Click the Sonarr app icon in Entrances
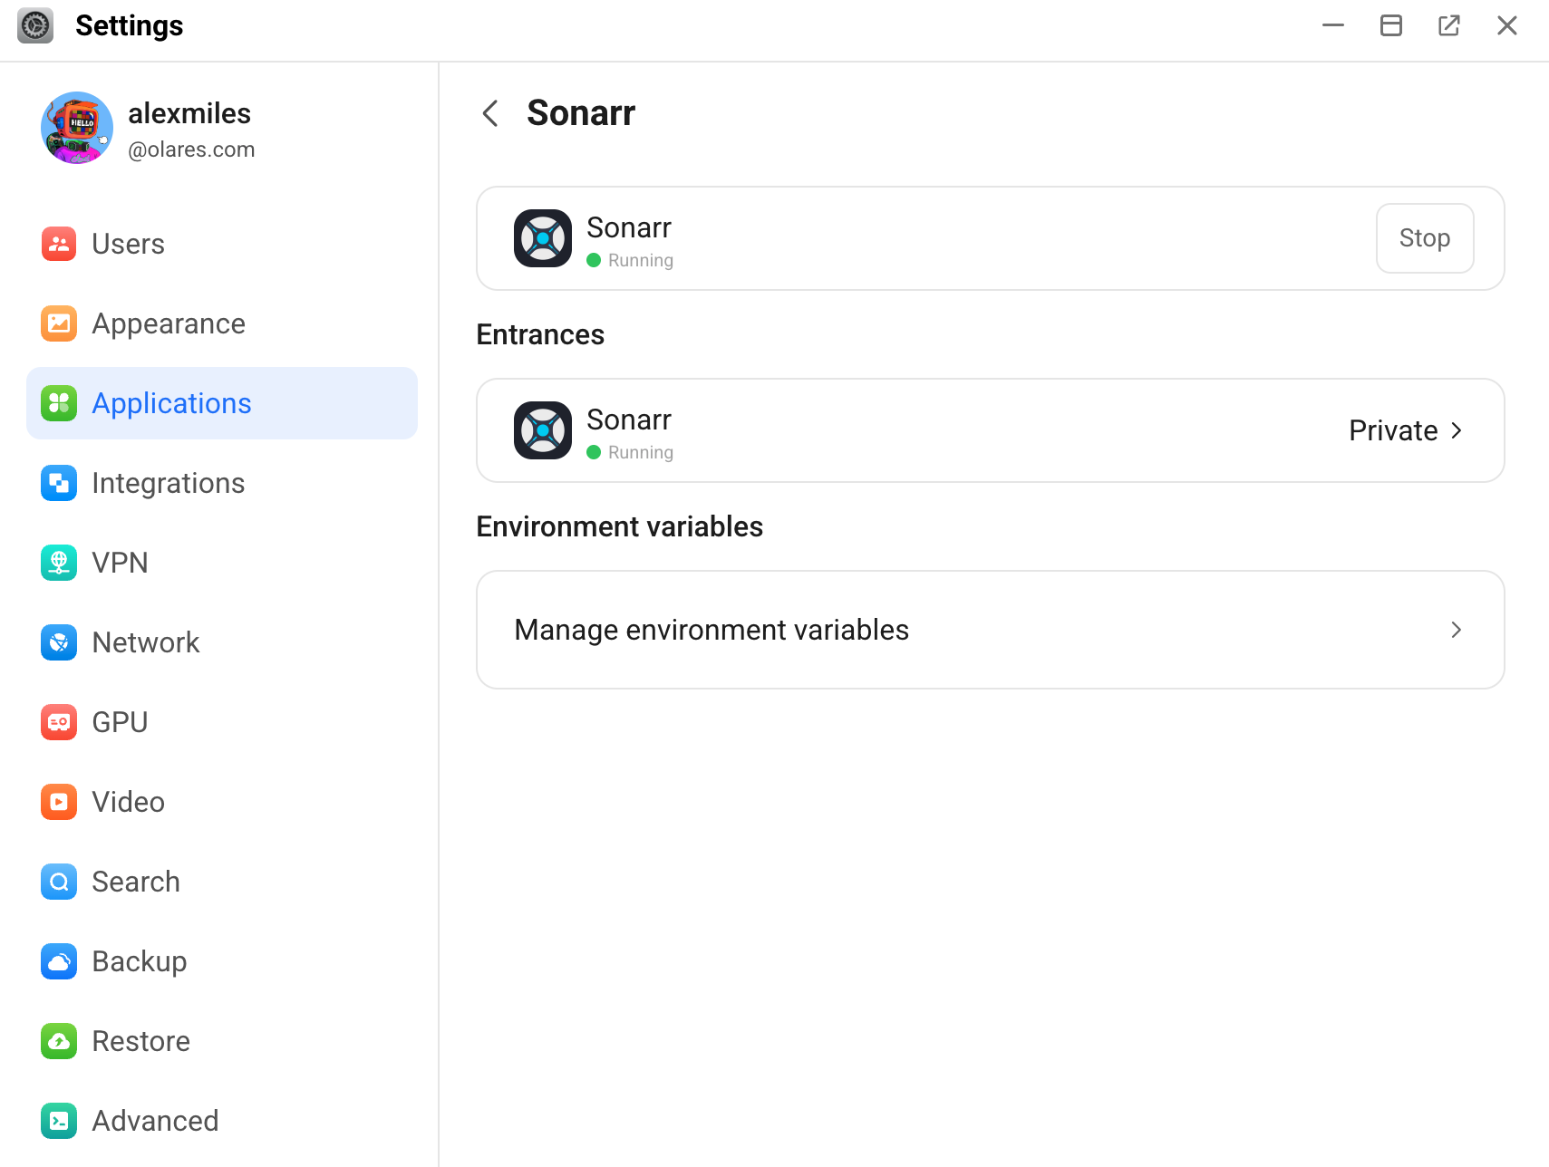Image resolution: width=1549 pixels, height=1167 pixels. (x=542, y=430)
